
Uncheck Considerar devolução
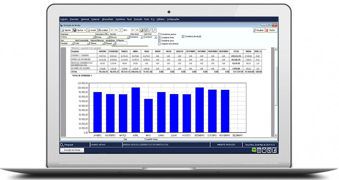point(183,37)
